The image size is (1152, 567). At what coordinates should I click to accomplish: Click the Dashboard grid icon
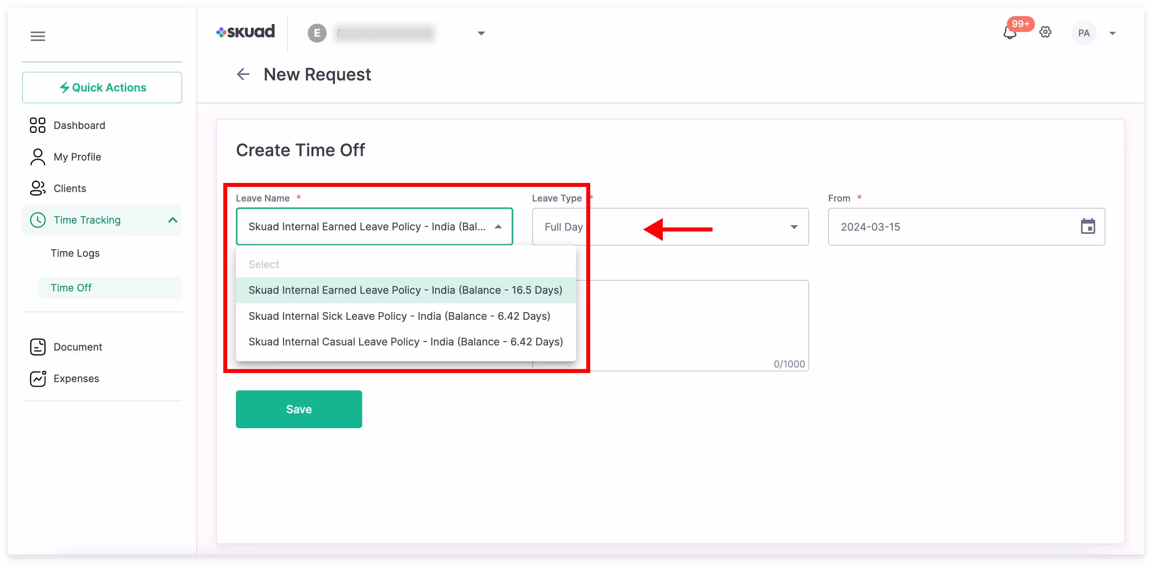pos(37,125)
